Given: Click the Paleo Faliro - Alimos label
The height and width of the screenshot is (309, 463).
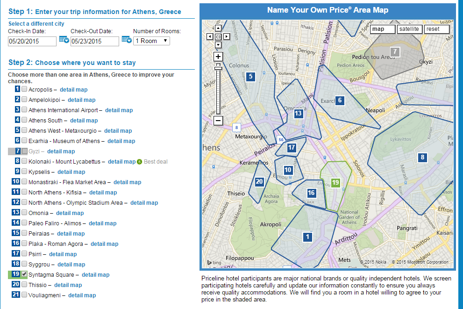Looking at the screenshot, I should click(x=55, y=223).
